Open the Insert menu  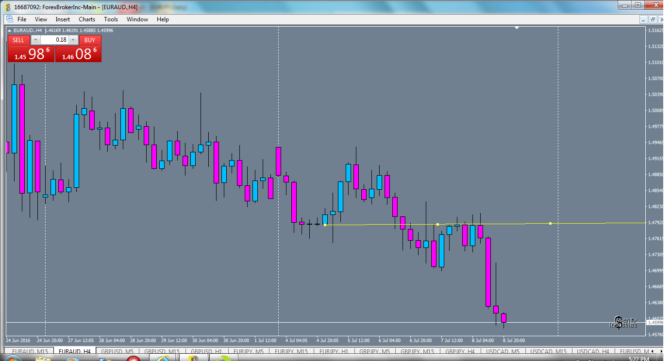[63, 19]
